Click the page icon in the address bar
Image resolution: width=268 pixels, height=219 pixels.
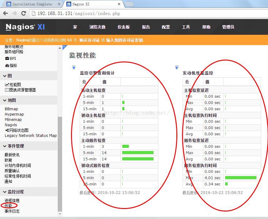34,13
